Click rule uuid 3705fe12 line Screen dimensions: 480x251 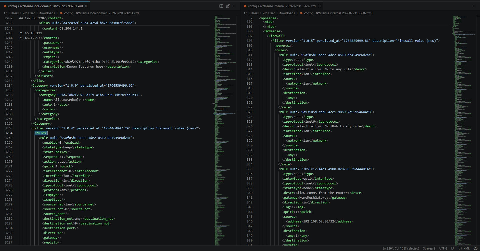click(x=326, y=169)
